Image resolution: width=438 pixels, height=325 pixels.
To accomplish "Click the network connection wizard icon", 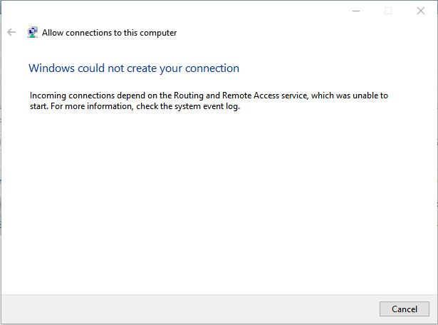I will pyautogui.click(x=32, y=32).
